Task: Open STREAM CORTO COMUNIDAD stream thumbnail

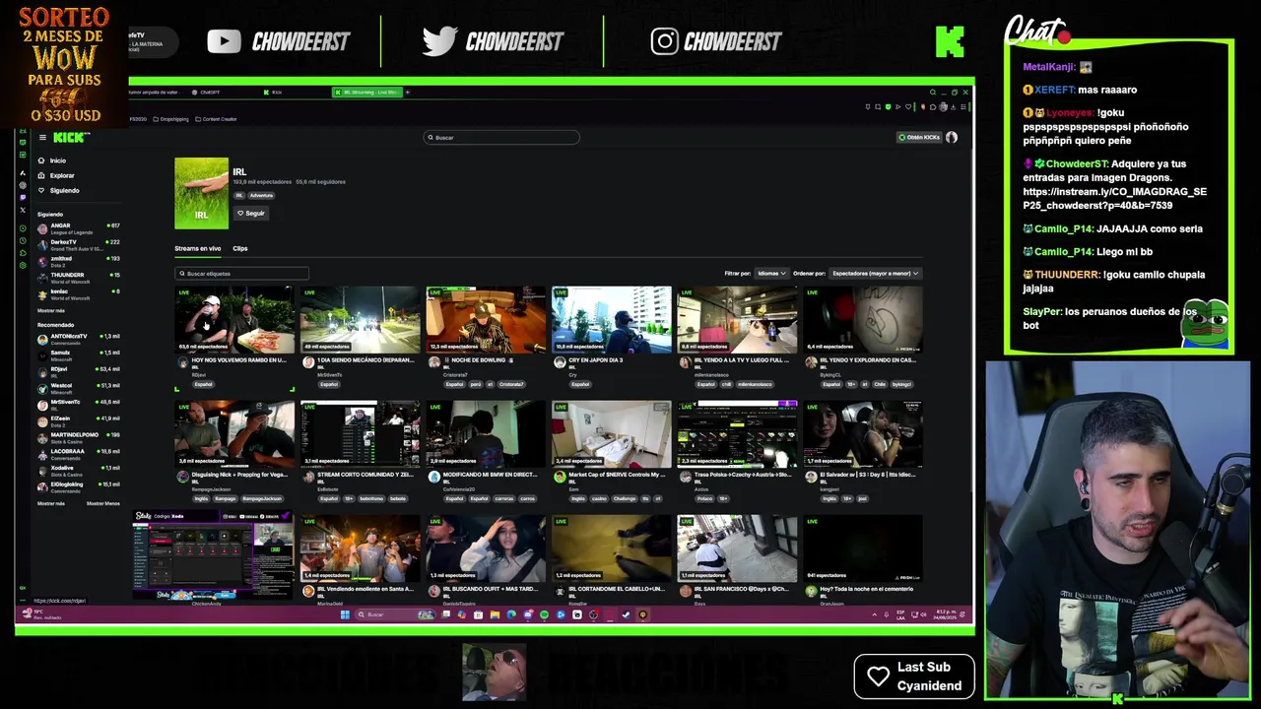Action: pyautogui.click(x=360, y=433)
